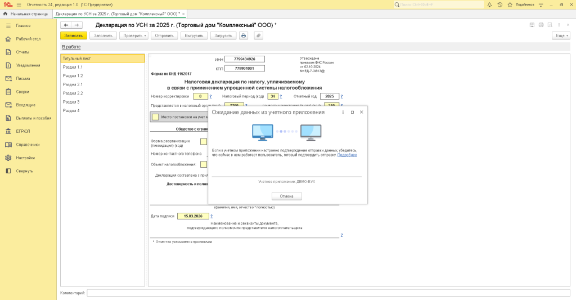Select Раздел 2.2 in section list
The image size is (576, 300).
(102, 93)
